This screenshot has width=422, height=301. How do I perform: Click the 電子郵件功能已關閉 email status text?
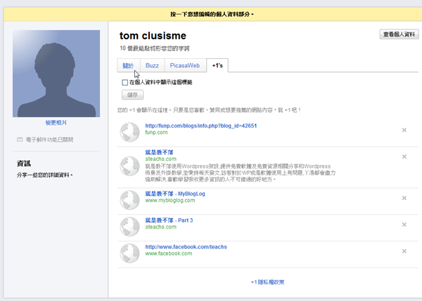tap(49, 140)
